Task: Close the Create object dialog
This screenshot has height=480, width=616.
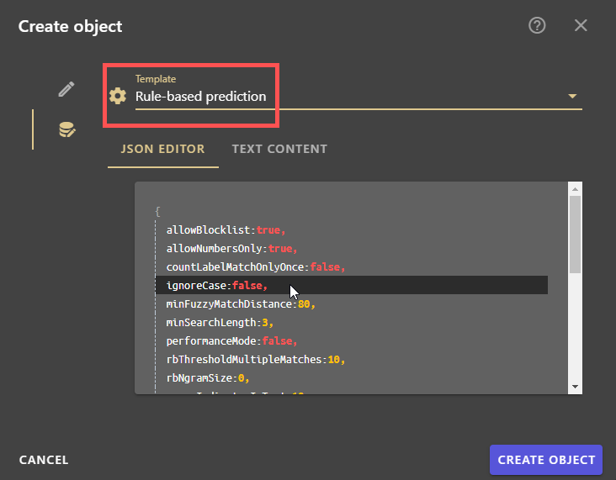Action: [581, 25]
